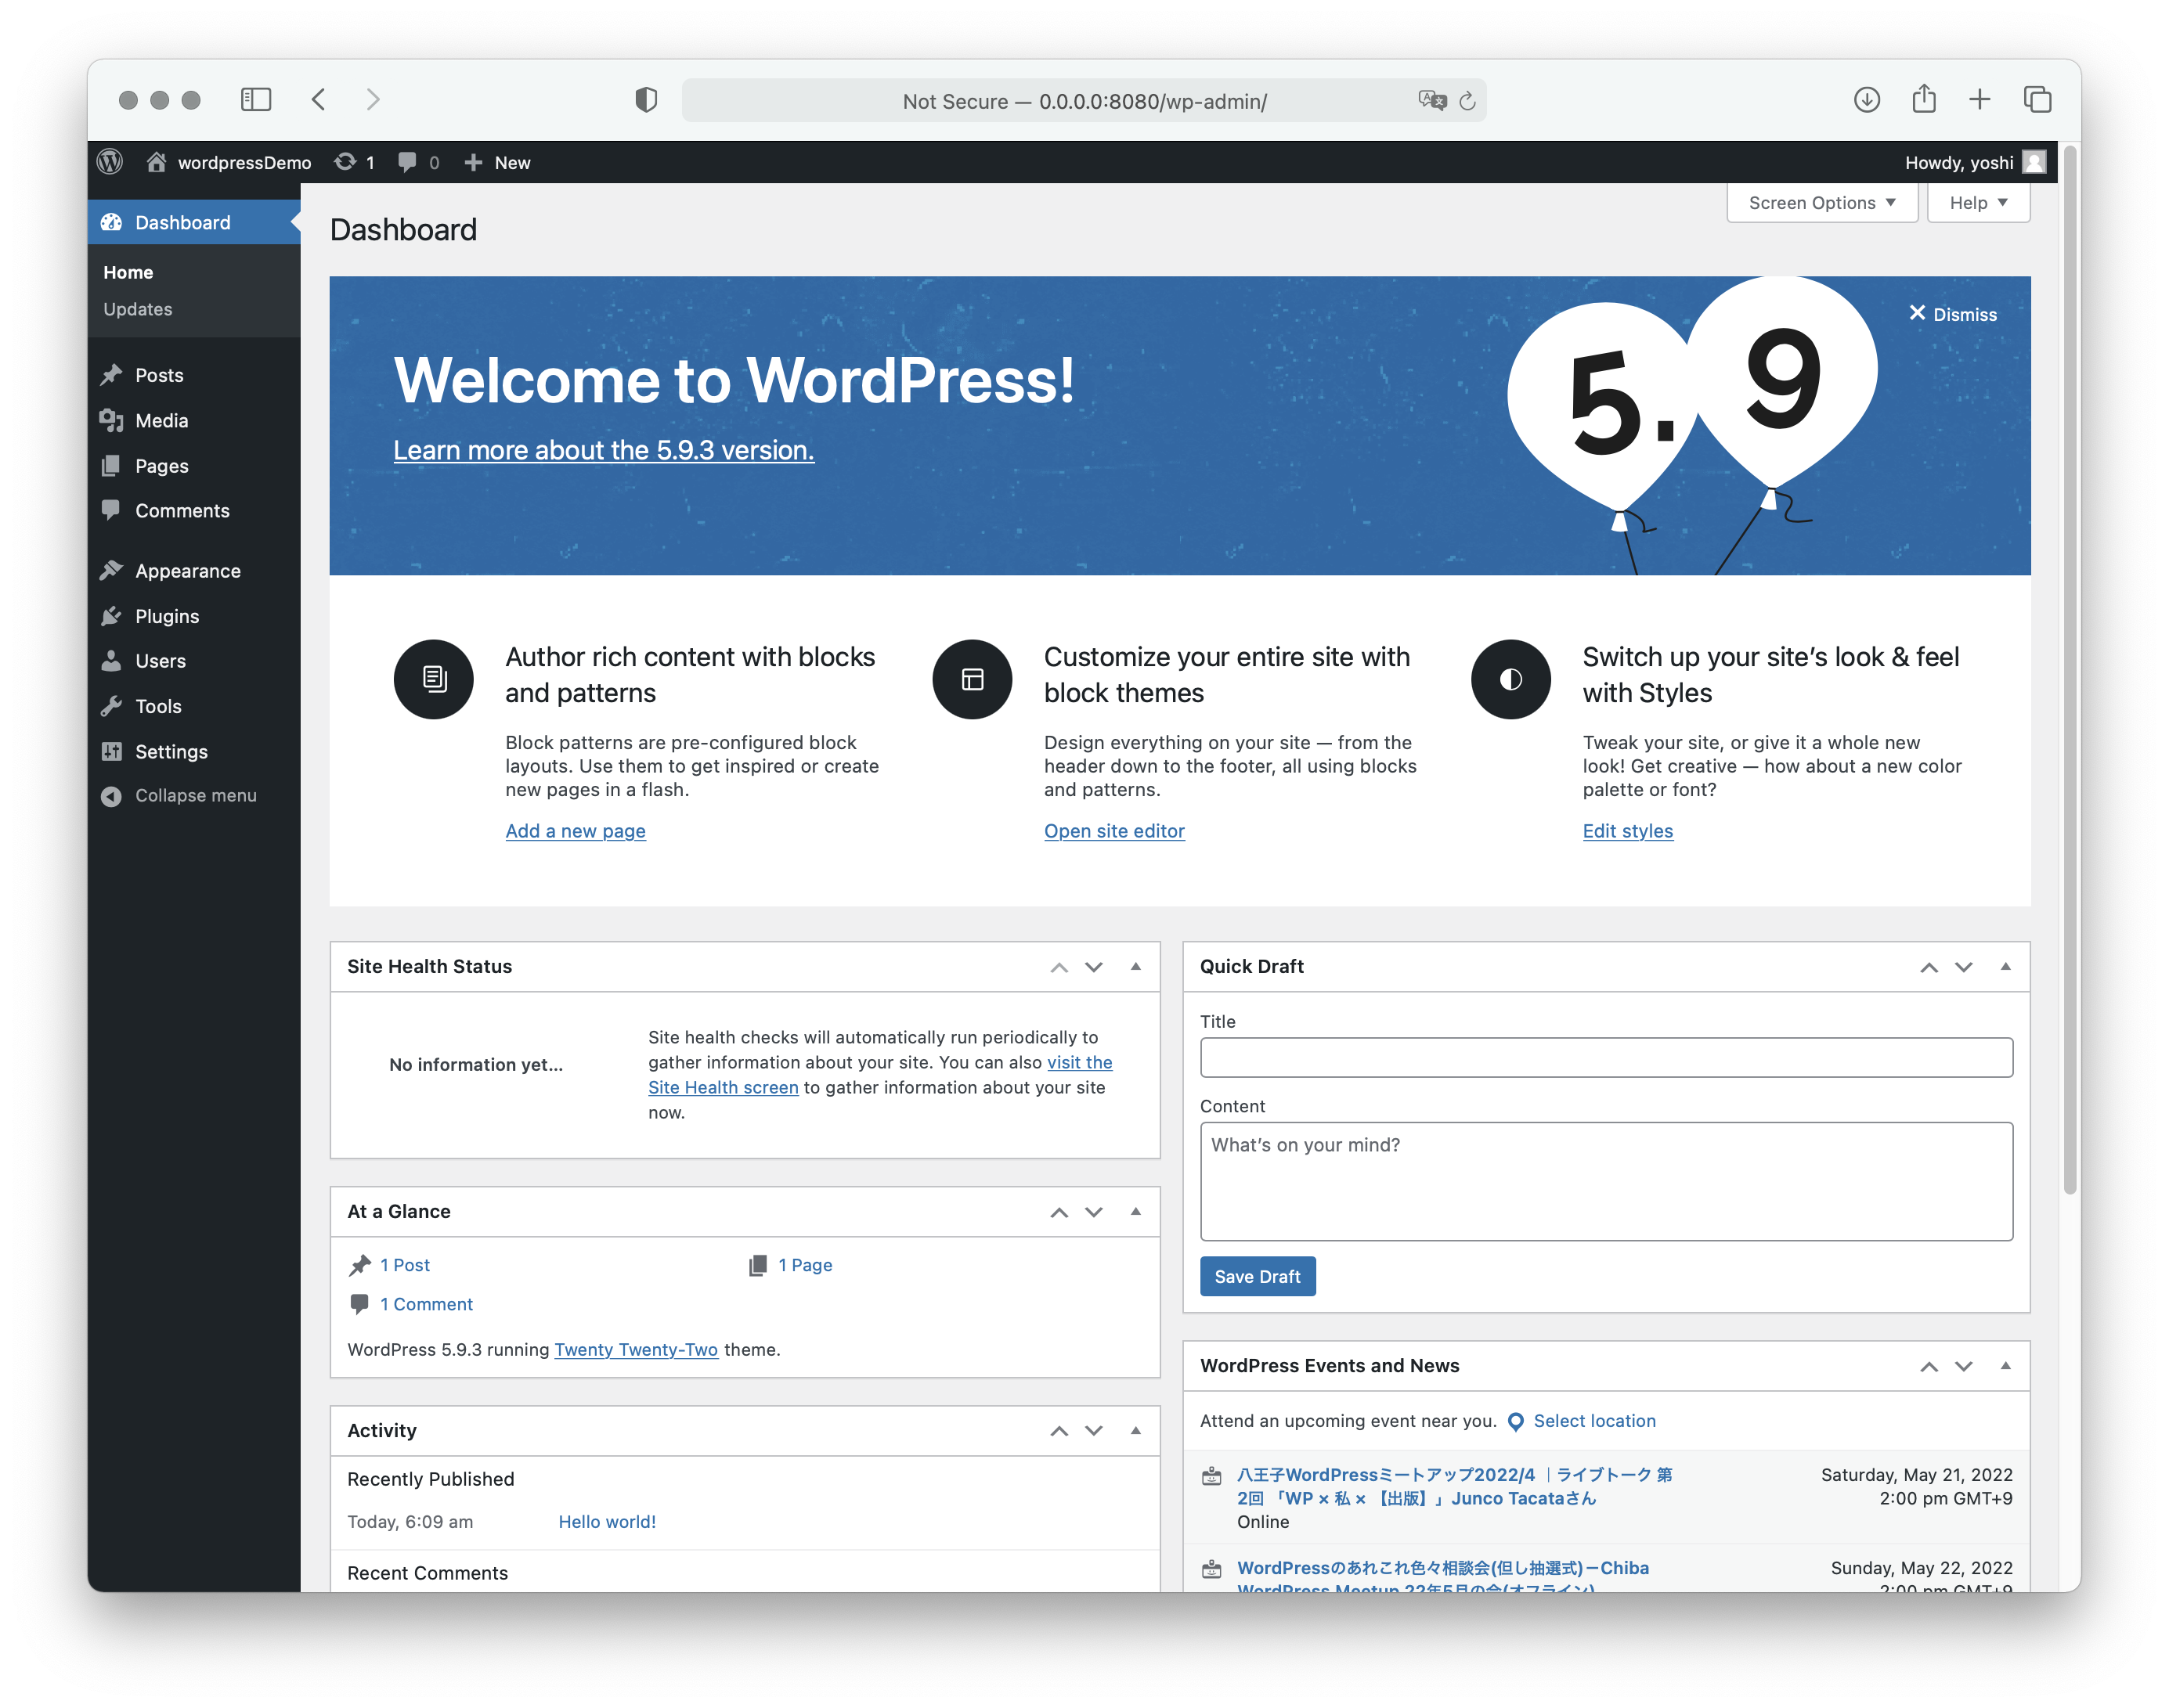Open Tools in the sidebar menu
This screenshot has height=1708, width=2169.
click(193, 706)
